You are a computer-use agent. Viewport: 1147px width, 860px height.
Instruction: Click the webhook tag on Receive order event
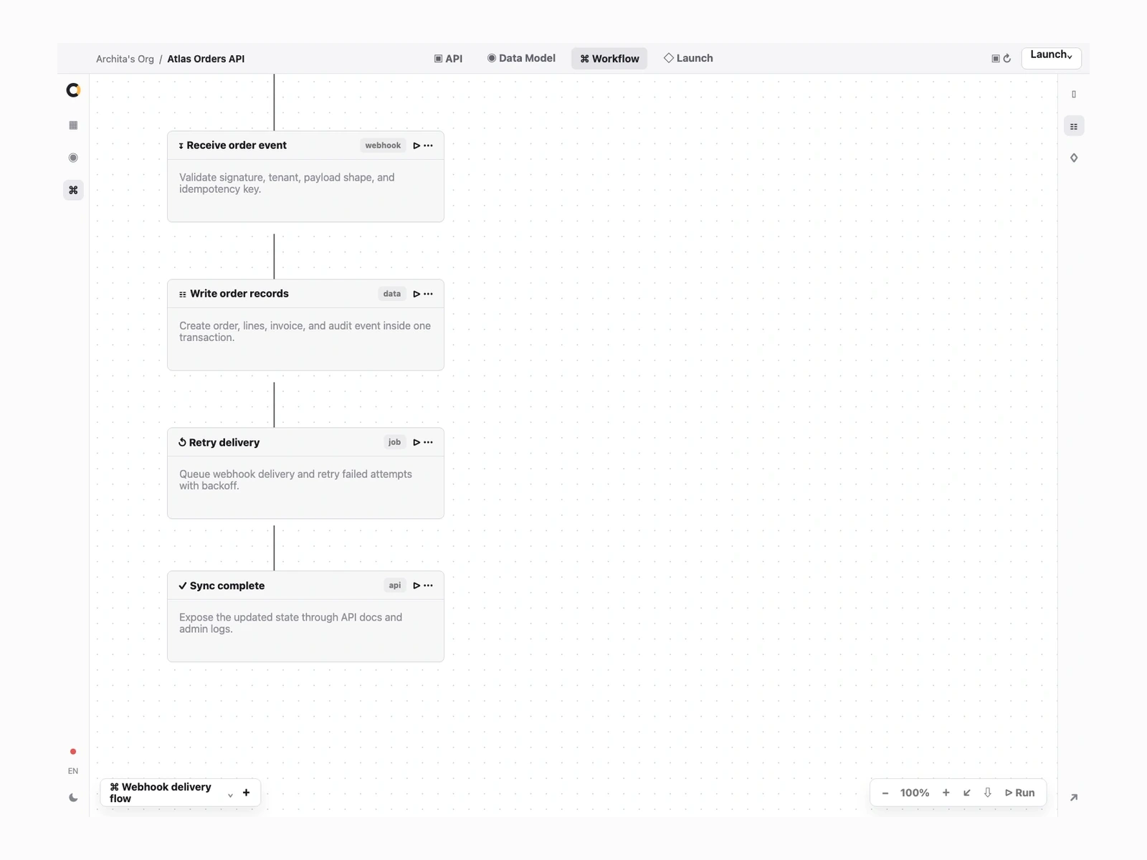[x=383, y=145]
